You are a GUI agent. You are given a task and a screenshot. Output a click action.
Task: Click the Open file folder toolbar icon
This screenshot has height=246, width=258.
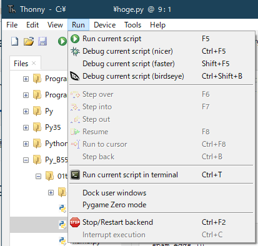(x=29, y=41)
